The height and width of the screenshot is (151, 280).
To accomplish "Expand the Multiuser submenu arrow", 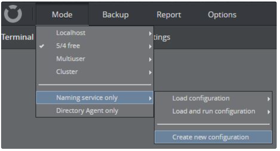I will pos(150,60).
